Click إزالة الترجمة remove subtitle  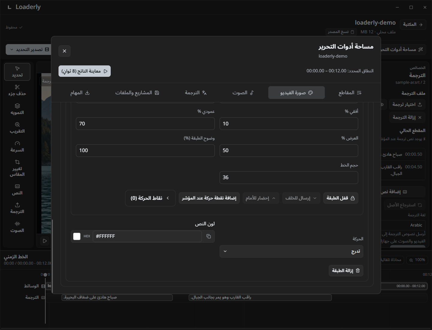pos(407,117)
